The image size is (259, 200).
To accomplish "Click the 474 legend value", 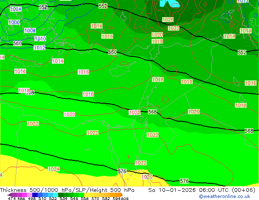I will [x=12, y=198].
